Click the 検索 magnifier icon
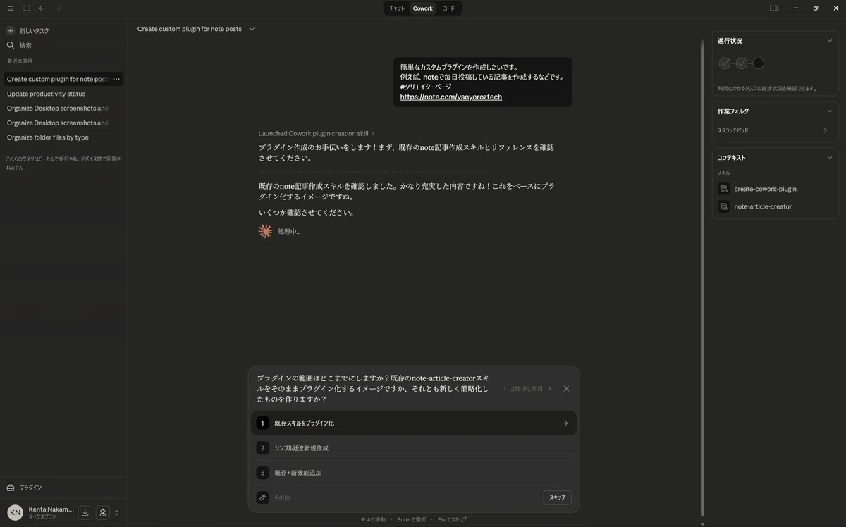846x527 pixels. pos(11,45)
